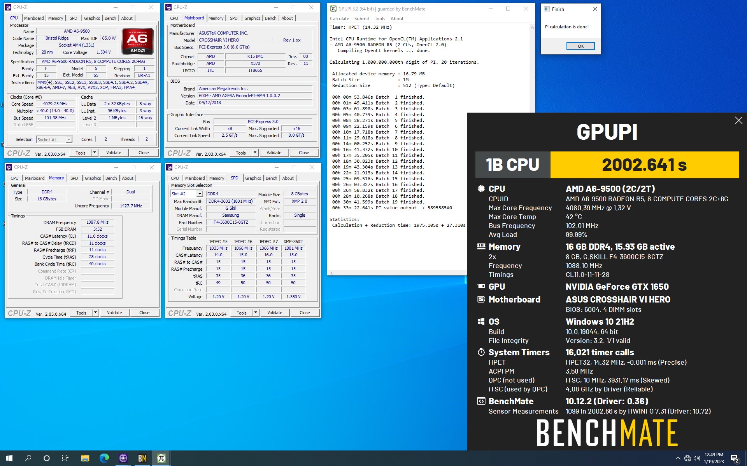Click Close in CPU-Z Mainboard window
Viewport: 747px width, 466px height.
tap(304, 153)
